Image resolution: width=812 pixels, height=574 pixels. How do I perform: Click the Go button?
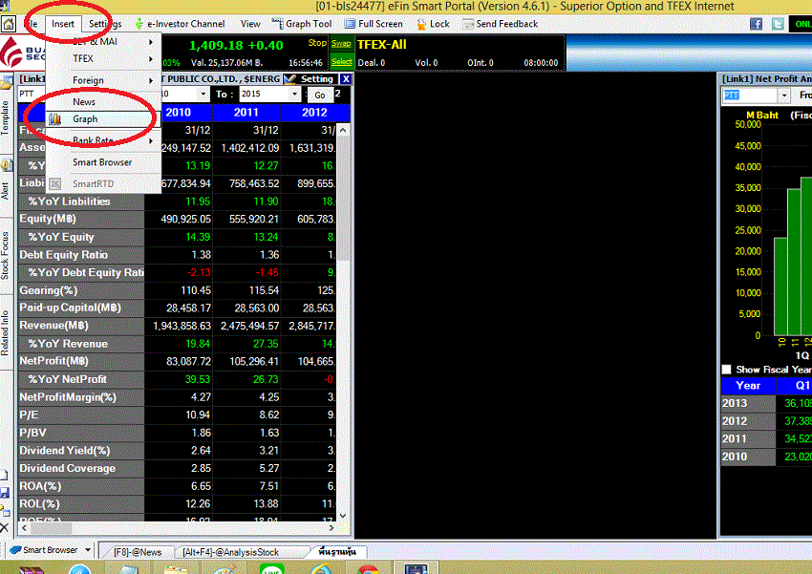pos(319,95)
